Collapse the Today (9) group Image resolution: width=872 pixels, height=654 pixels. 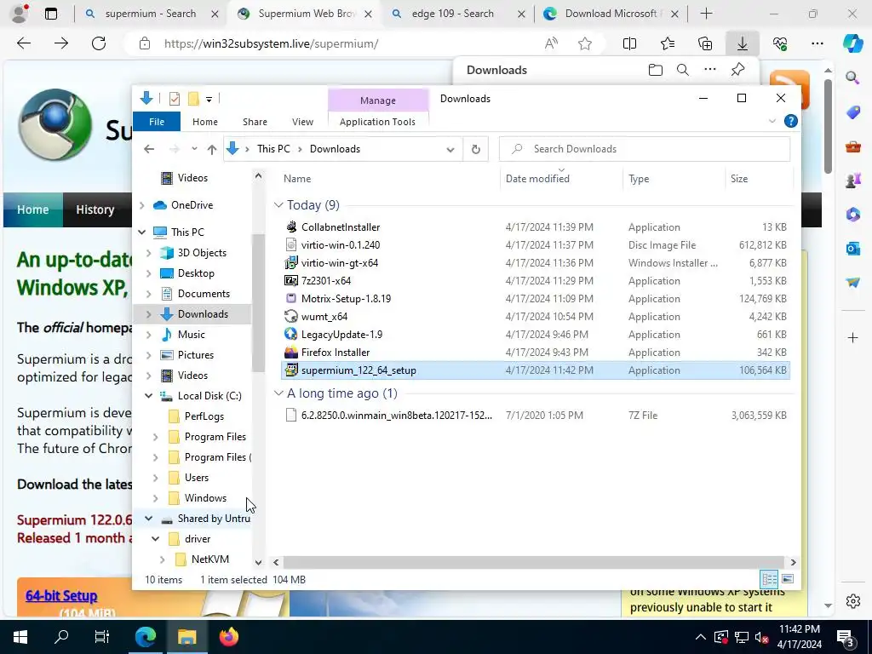[x=278, y=205]
